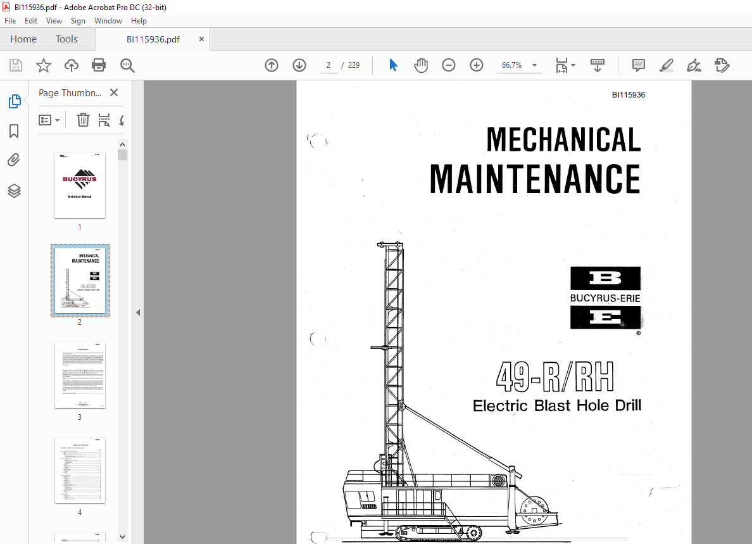The height and width of the screenshot is (544, 752).
Task: Select the BI115936.pdf document tab
Action: click(x=153, y=39)
